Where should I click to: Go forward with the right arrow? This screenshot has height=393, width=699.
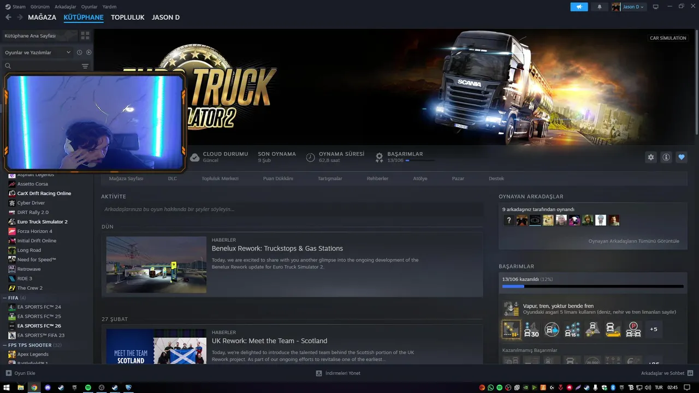[x=20, y=17]
